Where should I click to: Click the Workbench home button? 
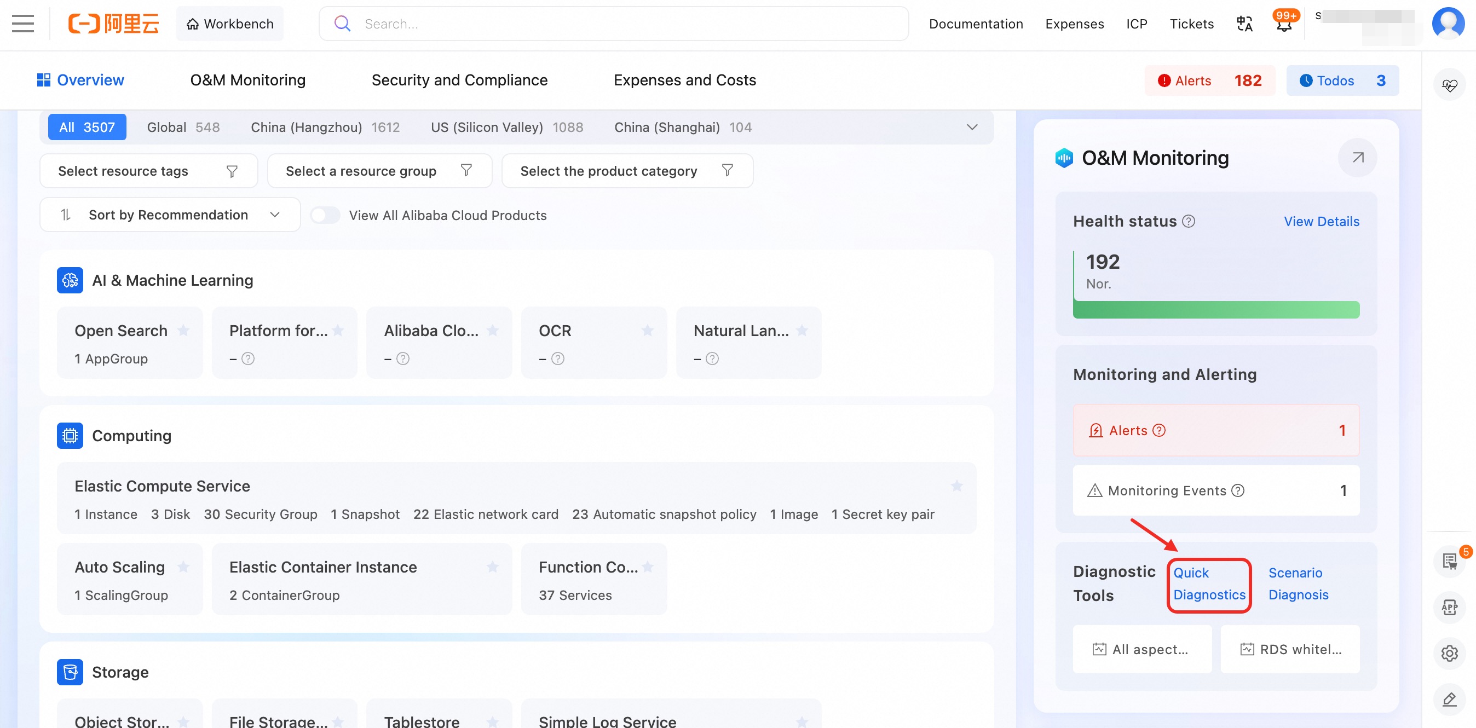point(230,24)
